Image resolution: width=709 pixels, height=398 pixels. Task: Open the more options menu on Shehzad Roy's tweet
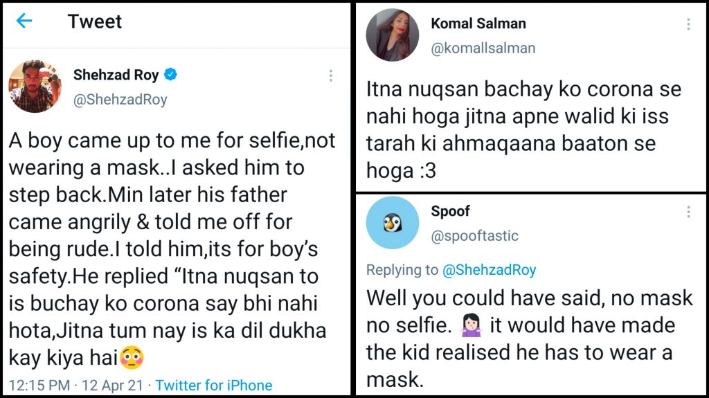pos(331,75)
